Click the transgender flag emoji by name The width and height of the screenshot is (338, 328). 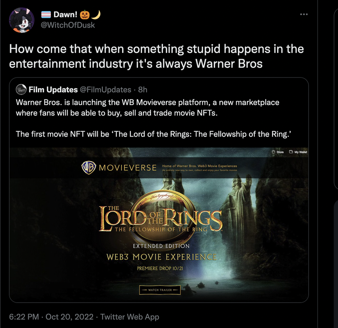coord(46,14)
